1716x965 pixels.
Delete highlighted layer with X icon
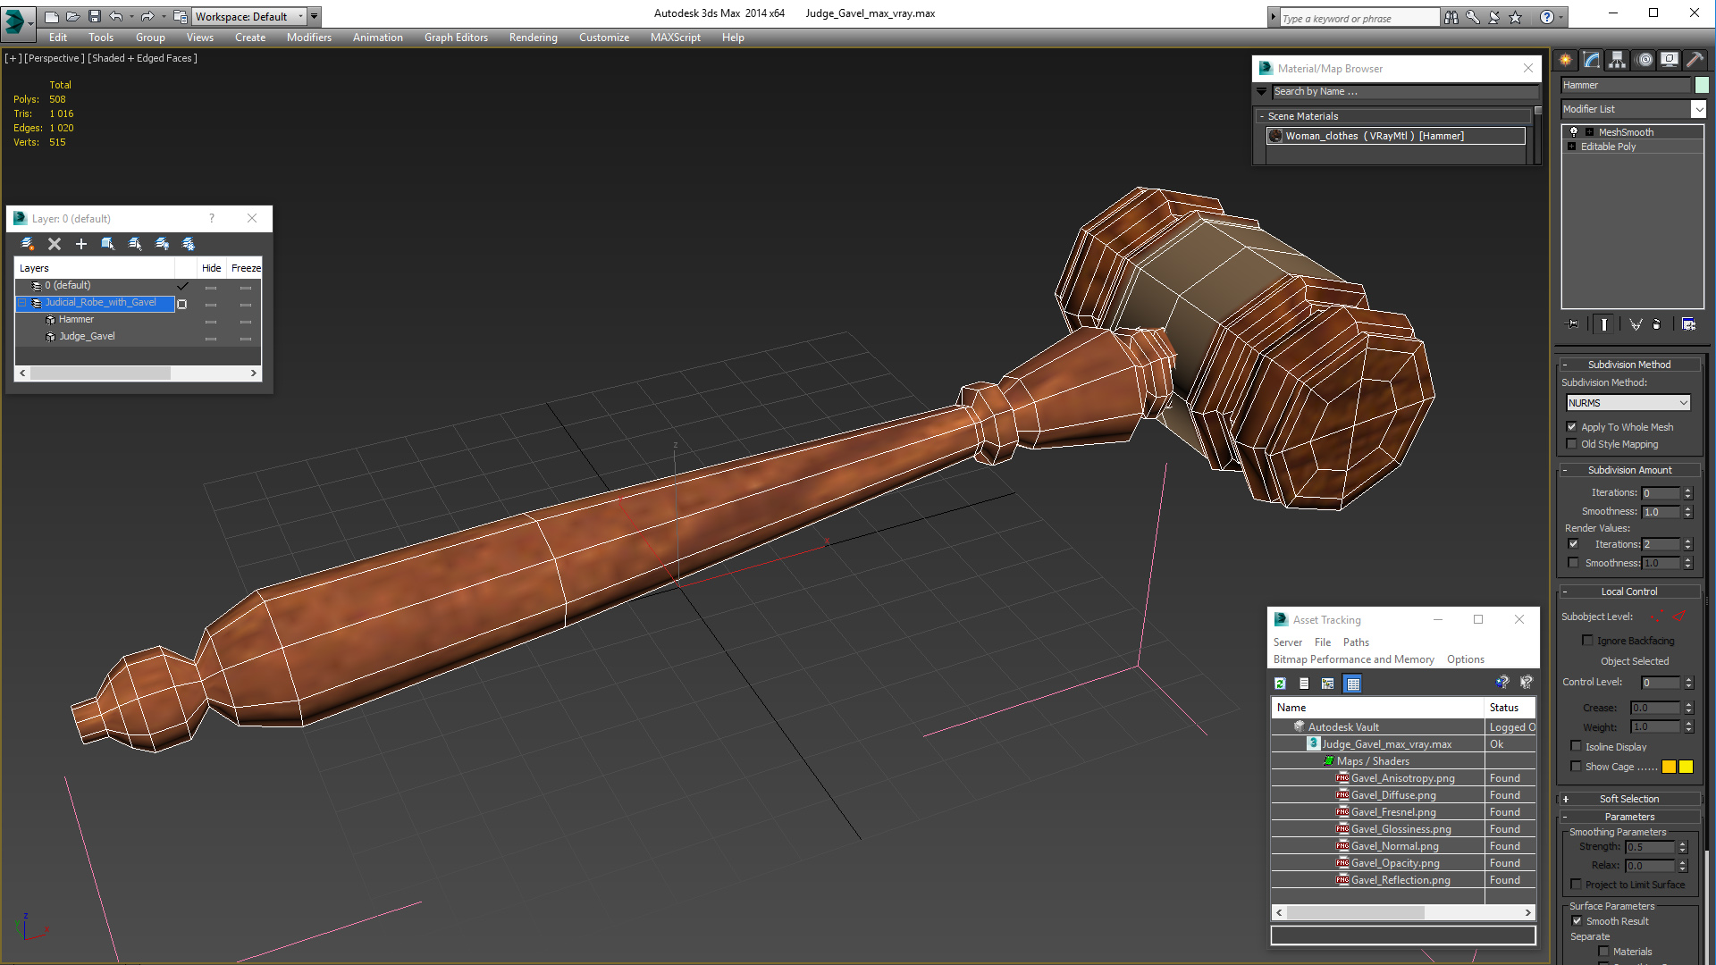coord(55,244)
